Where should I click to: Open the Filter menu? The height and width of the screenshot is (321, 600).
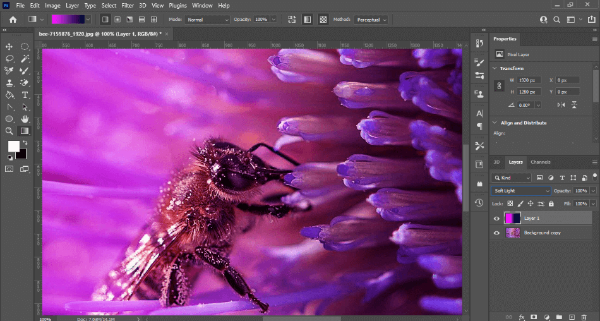click(128, 5)
